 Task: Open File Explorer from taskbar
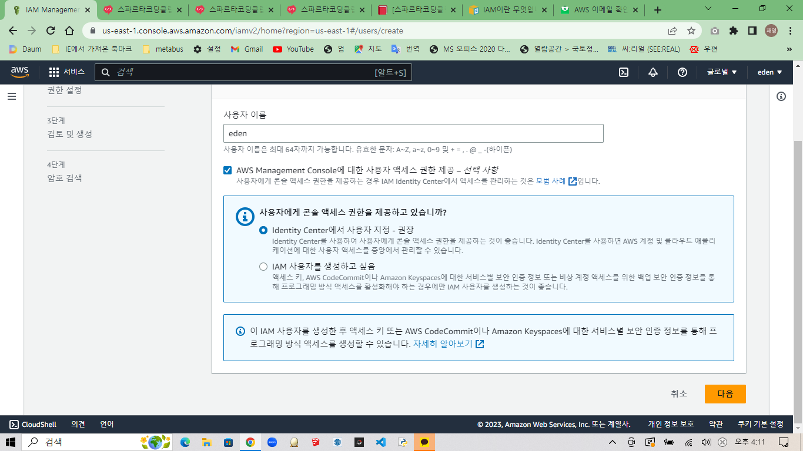point(206,442)
